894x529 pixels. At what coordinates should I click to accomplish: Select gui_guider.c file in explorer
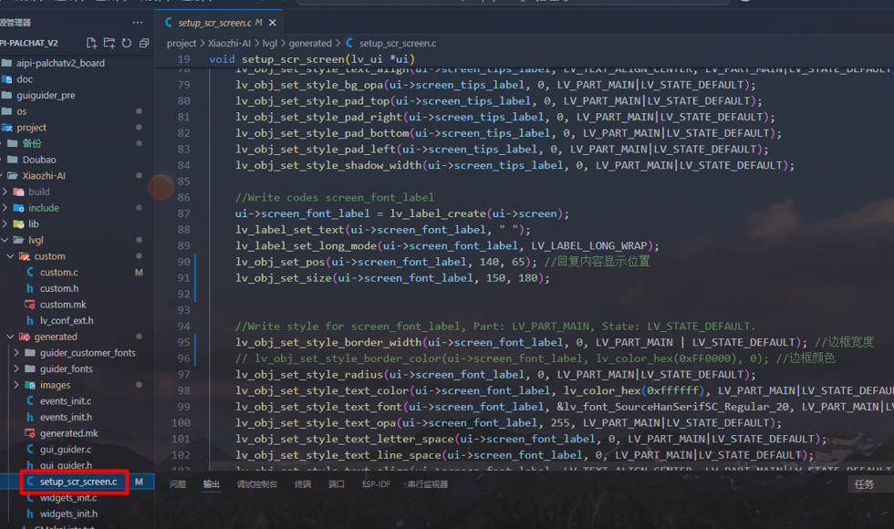pyautogui.click(x=65, y=450)
